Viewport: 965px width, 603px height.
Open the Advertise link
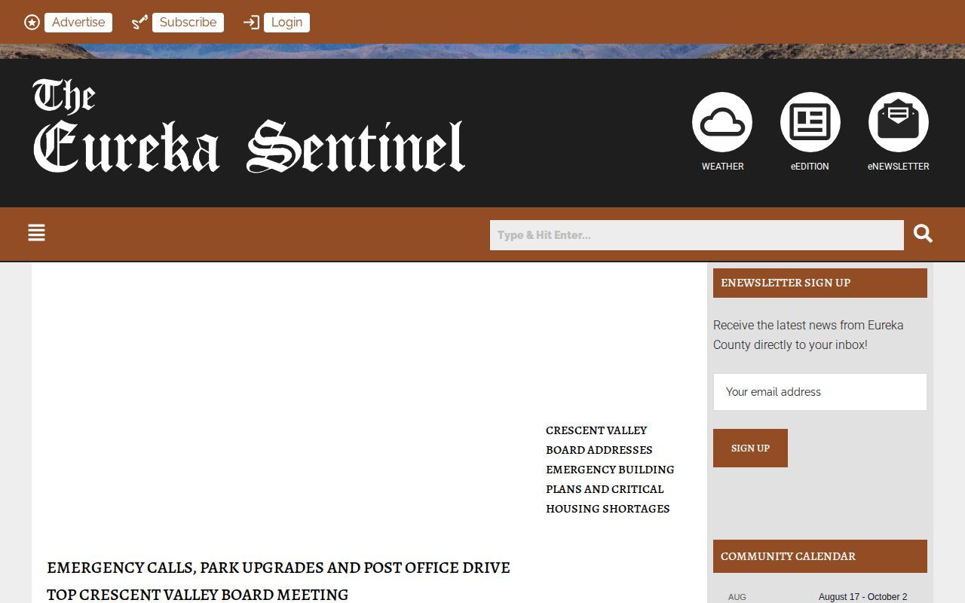click(78, 23)
